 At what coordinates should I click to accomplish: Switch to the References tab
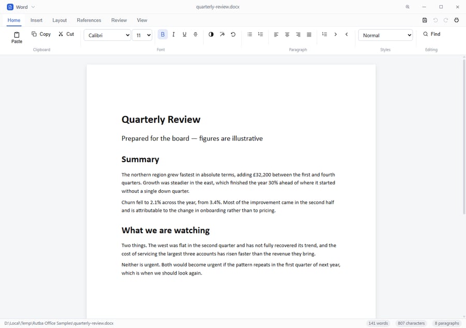[89, 20]
